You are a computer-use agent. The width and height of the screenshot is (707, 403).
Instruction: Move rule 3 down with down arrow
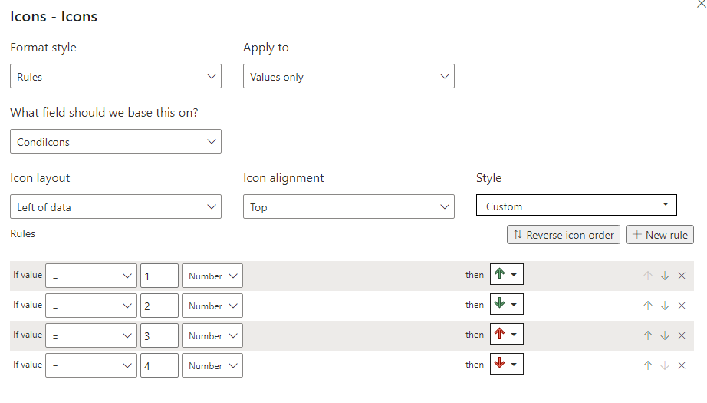(665, 335)
